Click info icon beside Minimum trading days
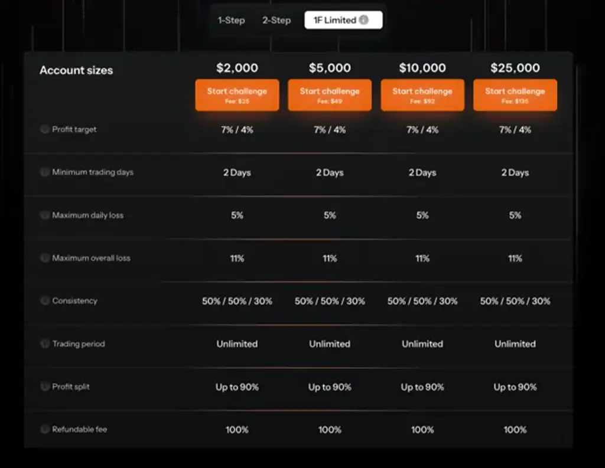 pyautogui.click(x=45, y=172)
